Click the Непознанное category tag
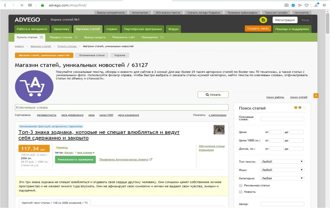Screen dimensions: 330x208 51,127
